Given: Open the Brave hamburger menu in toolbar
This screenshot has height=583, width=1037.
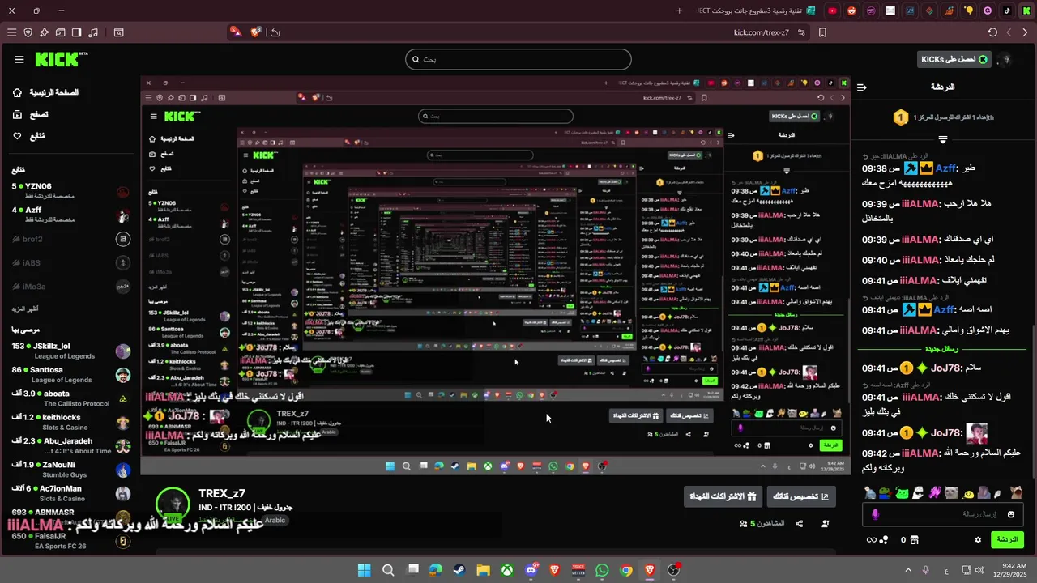Looking at the screenshot, I should click(11, 32).
